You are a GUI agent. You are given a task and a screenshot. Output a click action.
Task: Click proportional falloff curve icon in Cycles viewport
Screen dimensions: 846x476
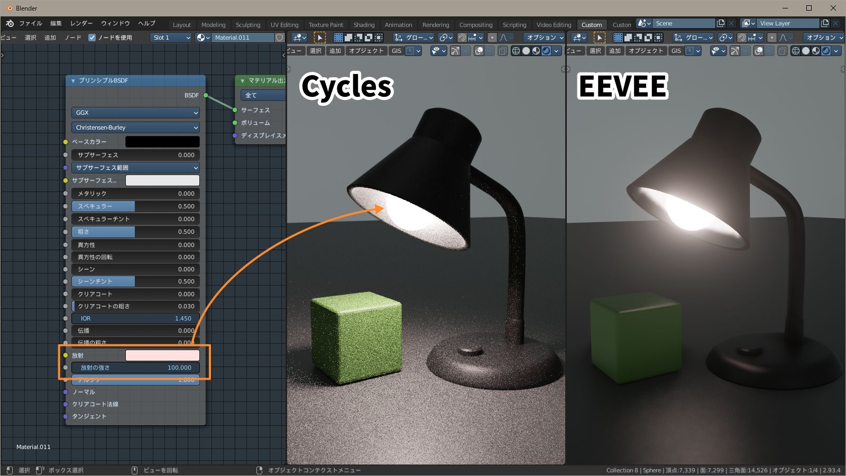click(505, 38)
